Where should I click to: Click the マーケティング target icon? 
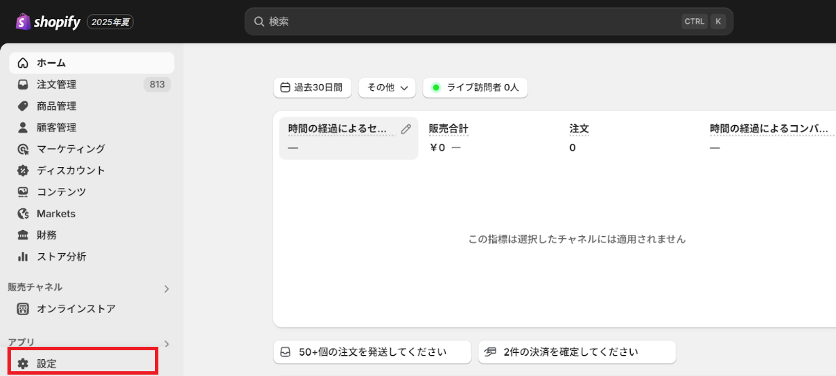[x=23, y=149]
